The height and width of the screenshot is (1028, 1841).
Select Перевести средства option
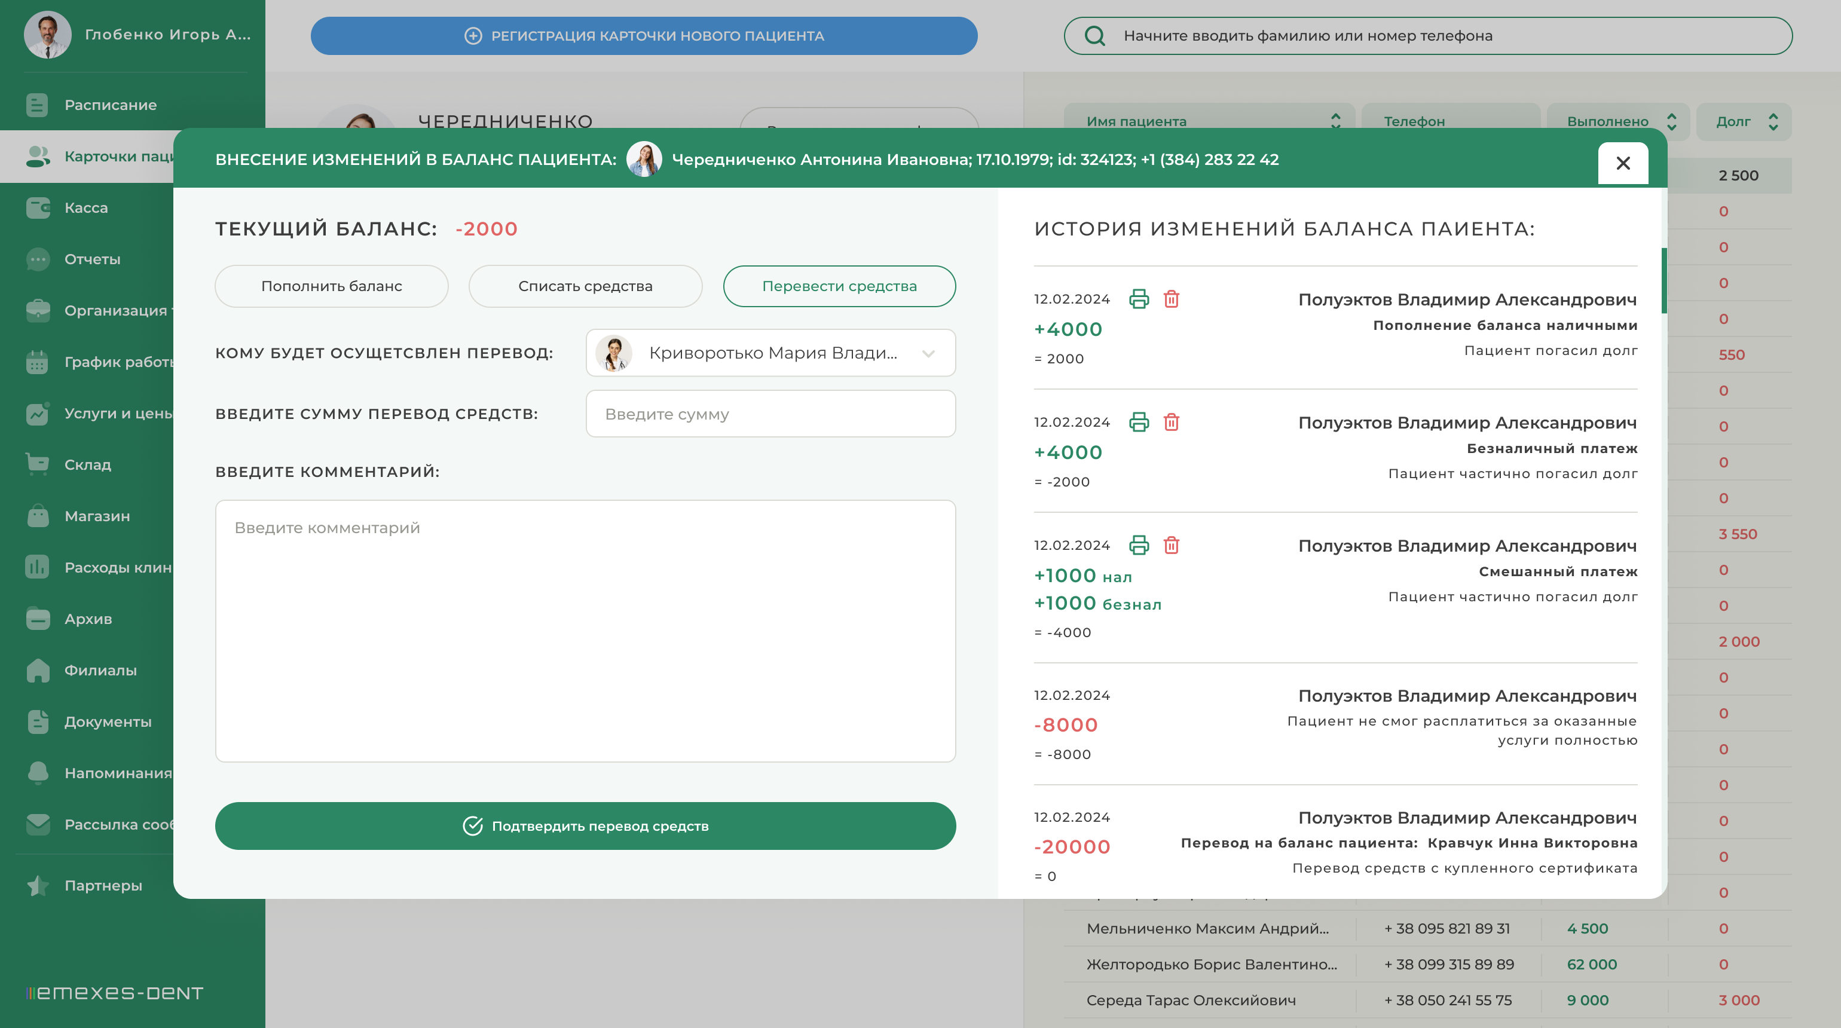pos(839,286)
